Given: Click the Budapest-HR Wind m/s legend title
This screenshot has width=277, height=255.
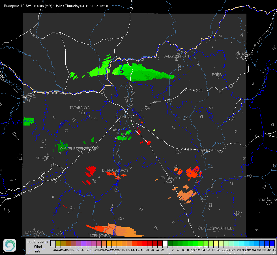Looking at the screenshot, I should pos(38,247).
